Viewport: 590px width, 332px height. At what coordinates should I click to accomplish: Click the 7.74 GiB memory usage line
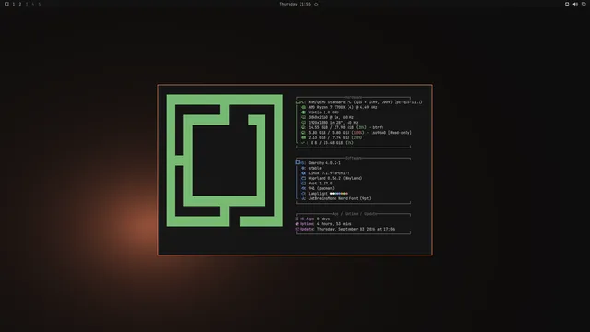click(x=335, y=137)
